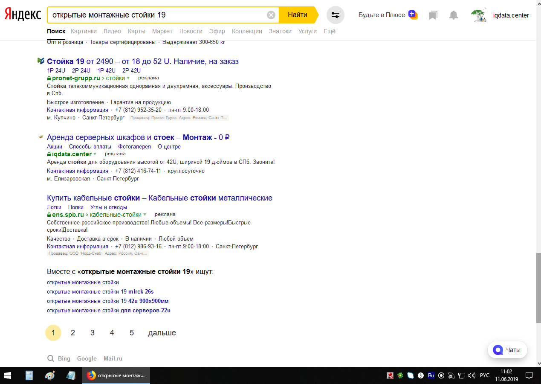Click the favicon beside Аренда серверных шкафов result
541x384 pixels.
pyautogui.click(x=41, y=137)
